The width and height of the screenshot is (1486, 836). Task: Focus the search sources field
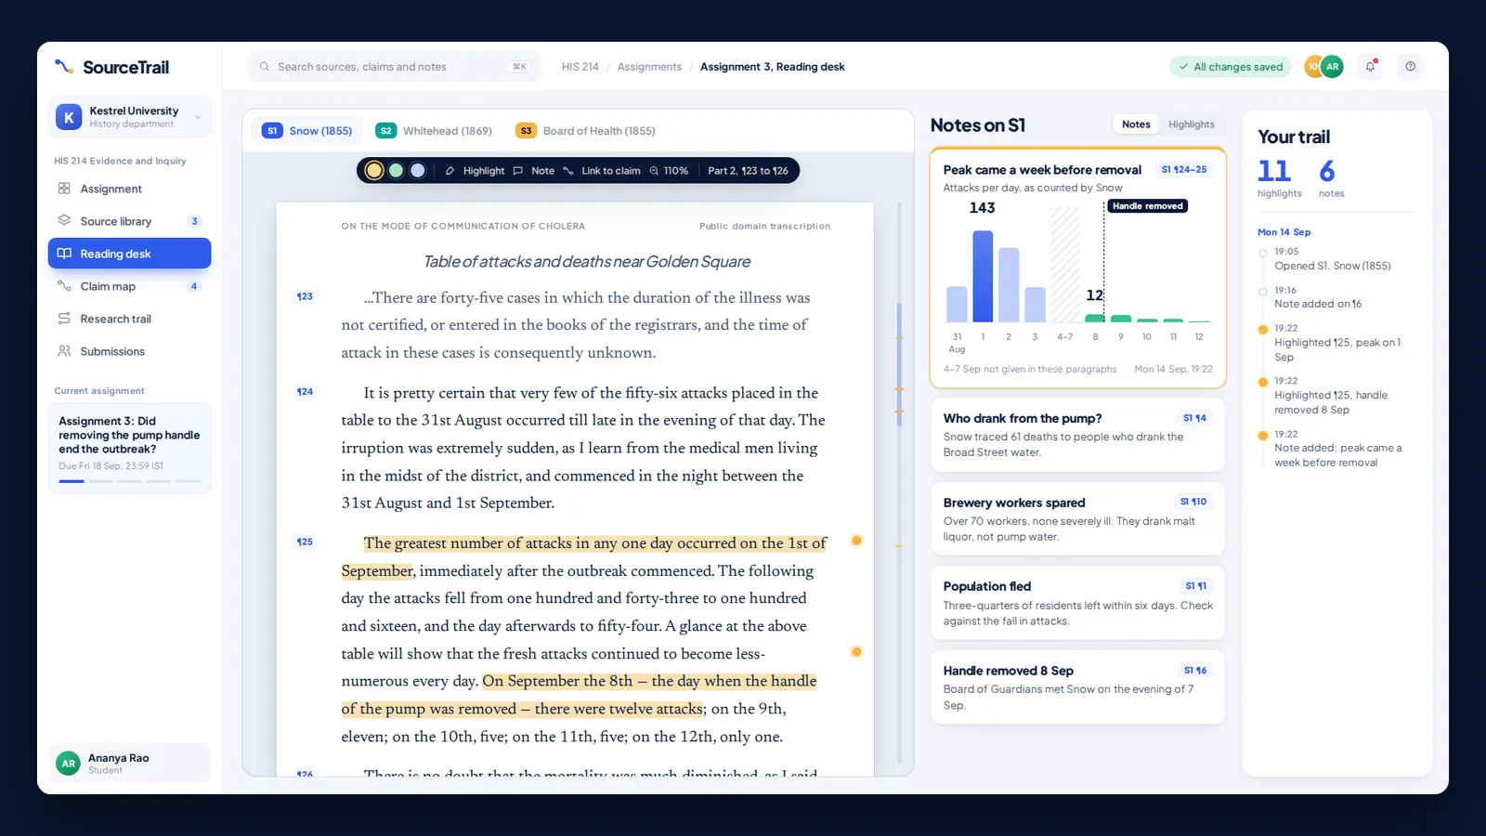394,67
